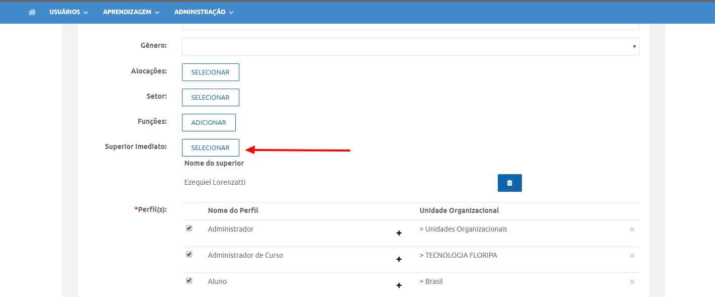Remove Brasil unit with the x icon

[x=632, y=282]
